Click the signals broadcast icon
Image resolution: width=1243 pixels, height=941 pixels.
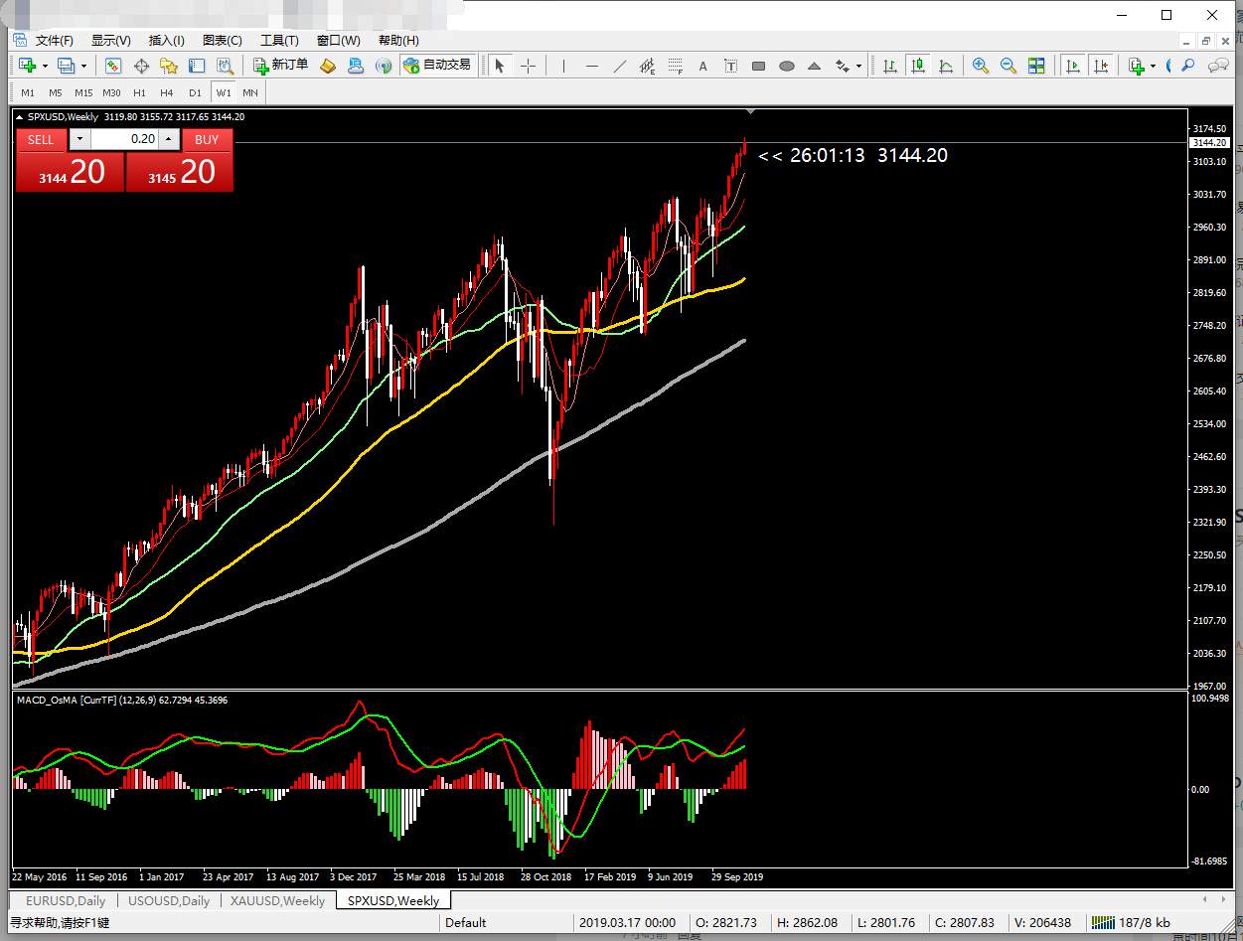pyautogui.click(x=384, y=66)
